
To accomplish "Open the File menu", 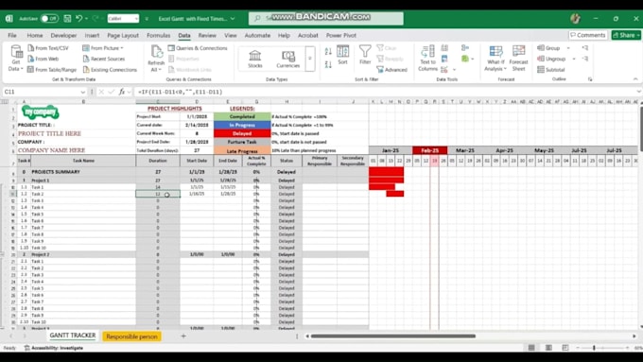I will tap(12, 35).
